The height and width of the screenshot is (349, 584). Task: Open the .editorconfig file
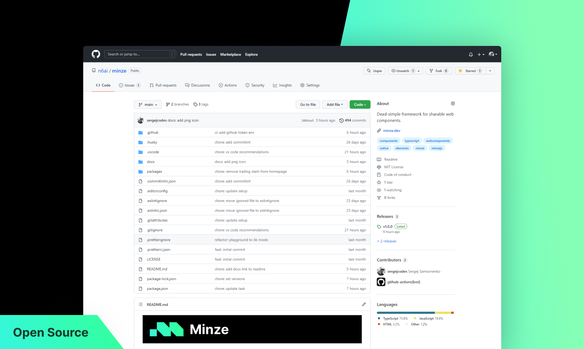click(157, 191)
